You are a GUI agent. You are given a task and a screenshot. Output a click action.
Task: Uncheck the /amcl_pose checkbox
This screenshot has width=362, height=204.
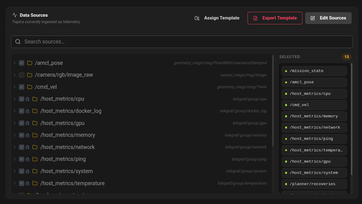pyautogui.click(x=22, y=63)
